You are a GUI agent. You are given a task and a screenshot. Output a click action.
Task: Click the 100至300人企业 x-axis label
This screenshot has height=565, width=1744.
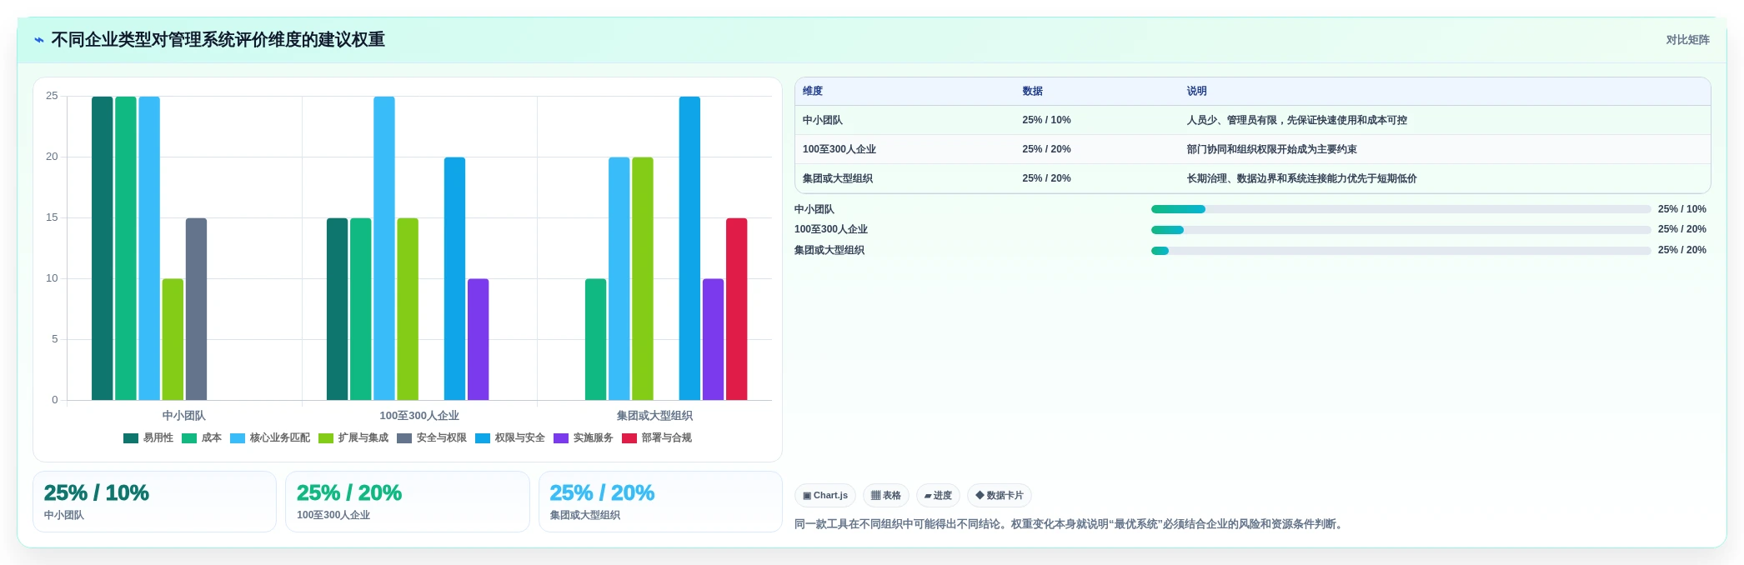pyautogui.click(x=419, y=416)
